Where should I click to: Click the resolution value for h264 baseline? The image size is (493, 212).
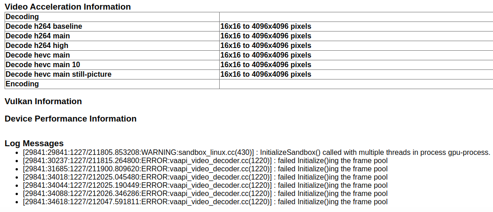pyautogui.click(x=266, y=26)
